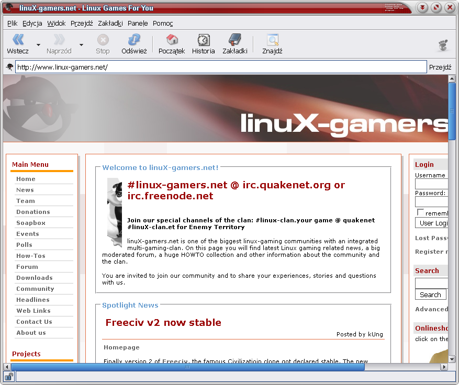Open the Wstecz history dropdown arrow
Screen dimensions: 459x385
point(38,45)
